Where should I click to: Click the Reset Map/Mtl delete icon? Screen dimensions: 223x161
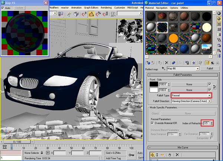click(167, 63)
